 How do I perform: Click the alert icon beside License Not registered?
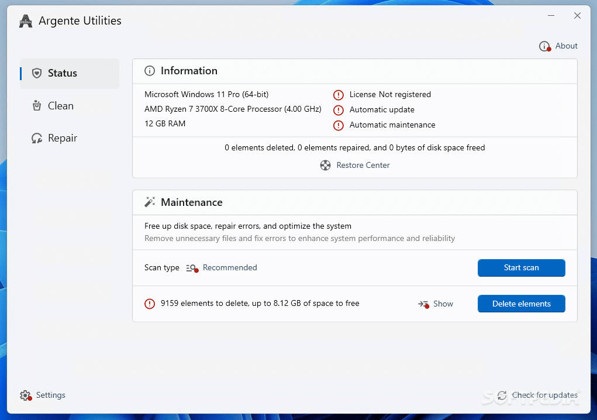[338, 94]
